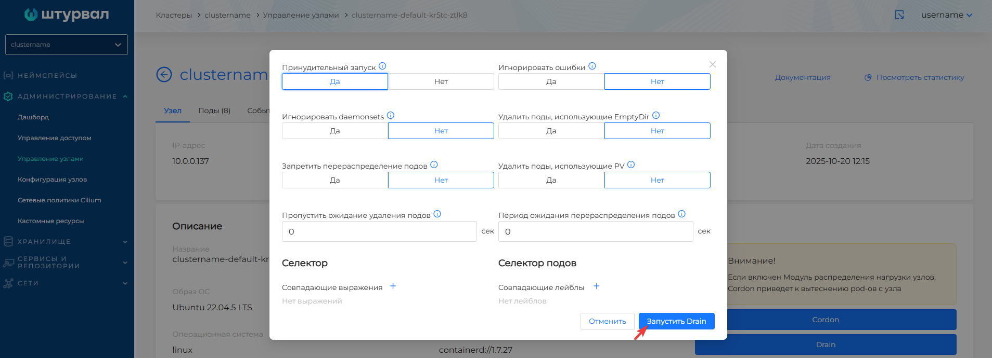Screen dimensions: 992x358
Task: Click info icon next to Игнорировать daemonsets
Action: [x=391, y=115]
